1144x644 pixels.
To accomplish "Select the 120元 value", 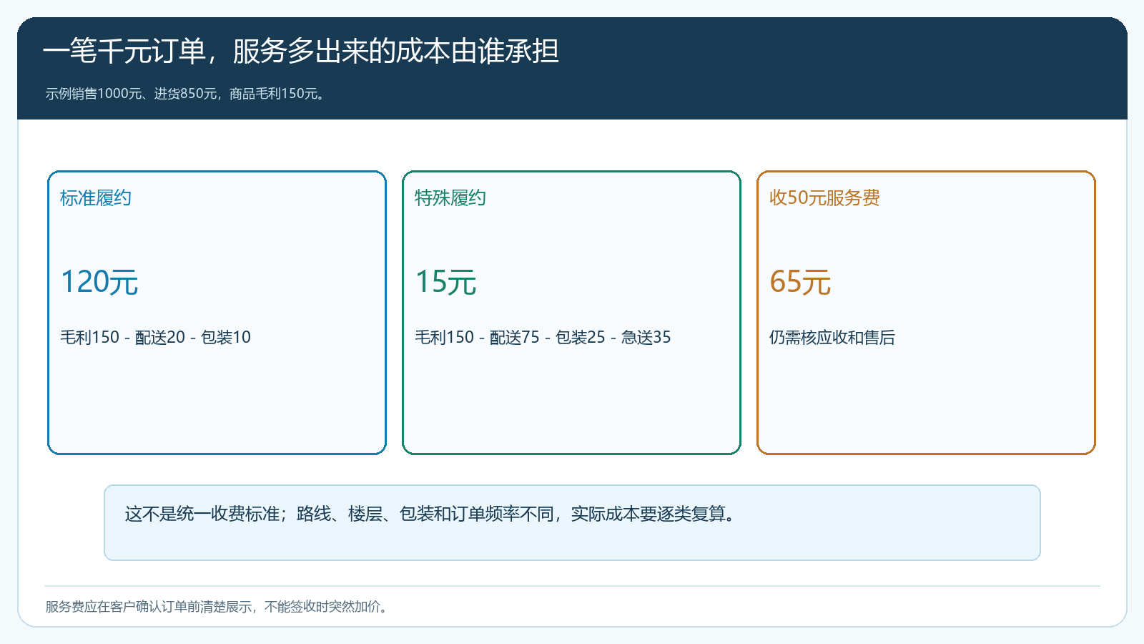I will pyautogui.click(x=99, y=282).
